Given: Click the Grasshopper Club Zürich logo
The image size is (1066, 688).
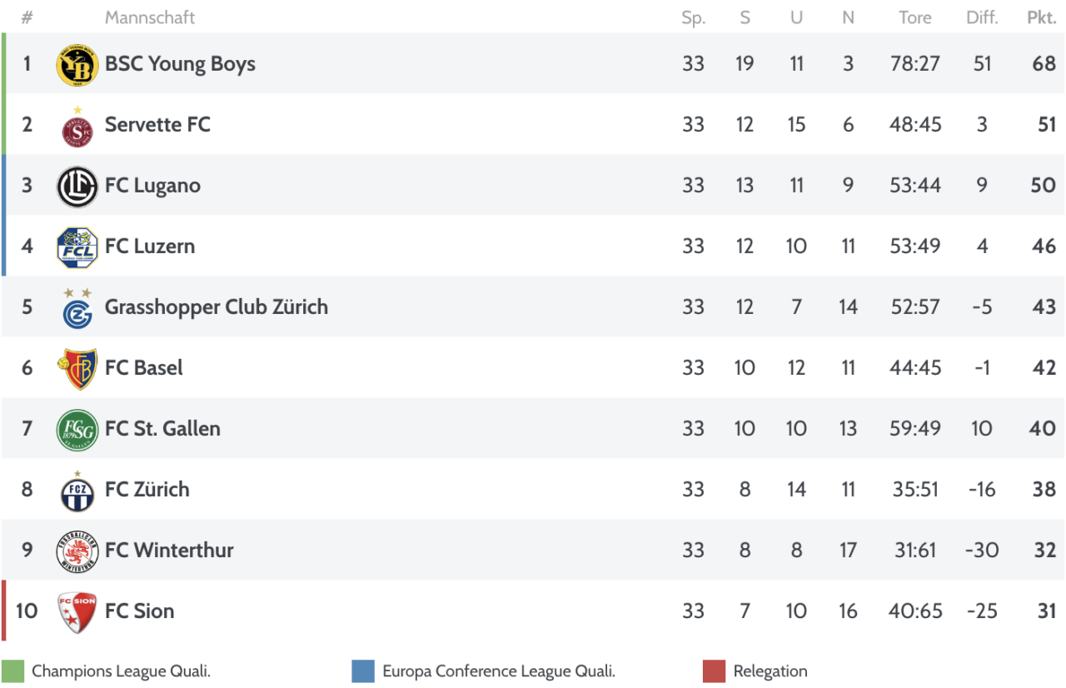Looking at the screenshot, I should tap(77, 308).
